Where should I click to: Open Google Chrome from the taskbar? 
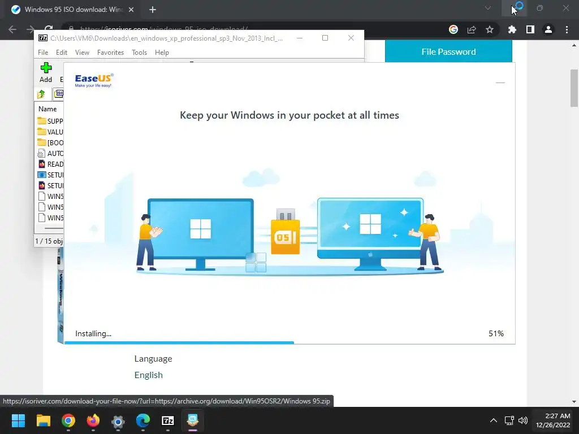pyautogui.click(x=68, y=420)
